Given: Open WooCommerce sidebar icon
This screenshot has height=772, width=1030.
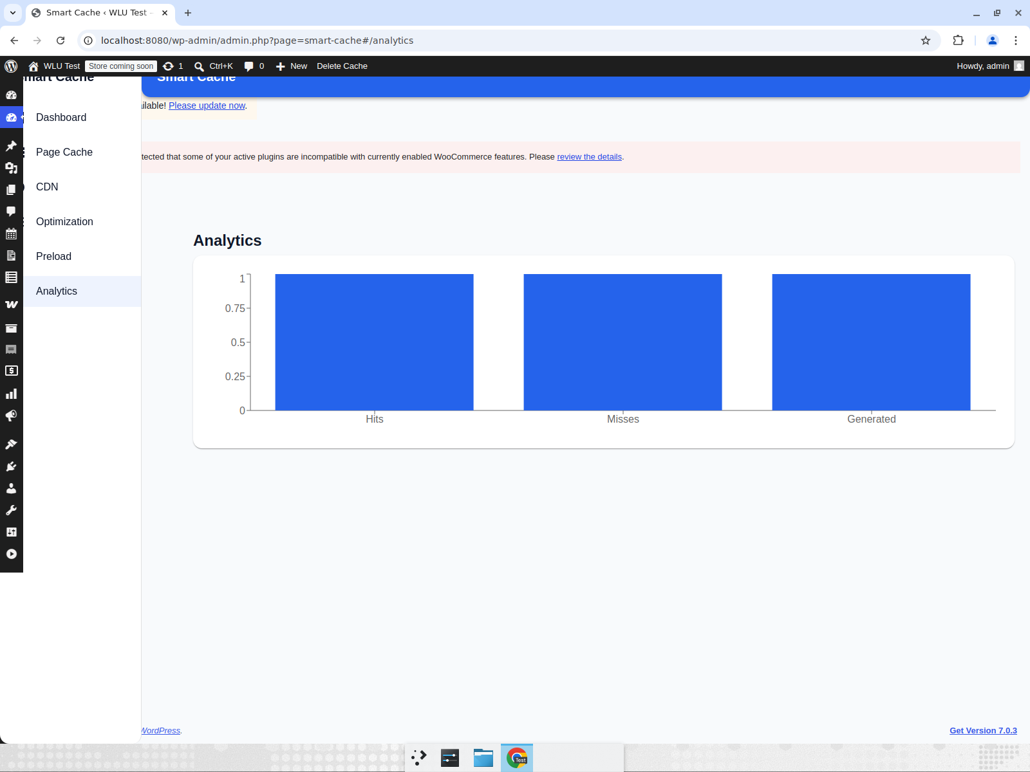Looking at the screenshot, I should (11, 304).
